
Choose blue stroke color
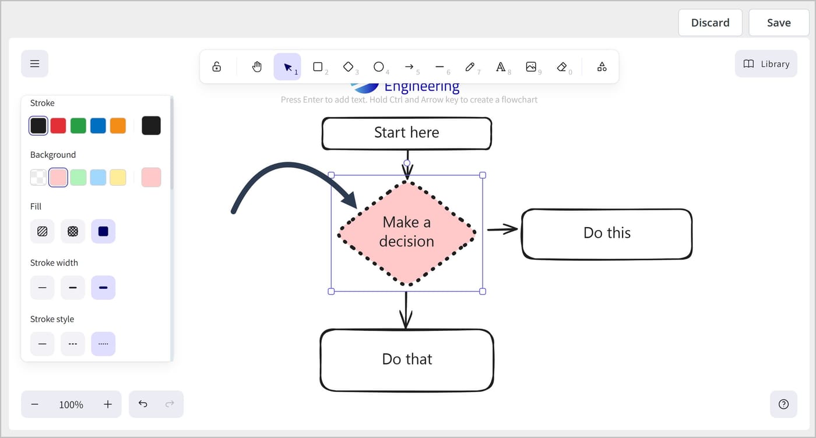pos(98,125)
